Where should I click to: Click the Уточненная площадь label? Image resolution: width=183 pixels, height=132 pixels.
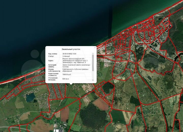click(53, 79)
